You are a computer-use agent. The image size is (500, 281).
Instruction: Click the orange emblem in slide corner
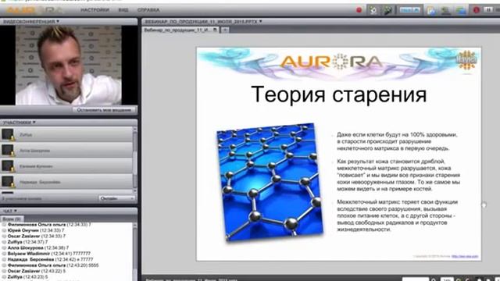point(466,60)
